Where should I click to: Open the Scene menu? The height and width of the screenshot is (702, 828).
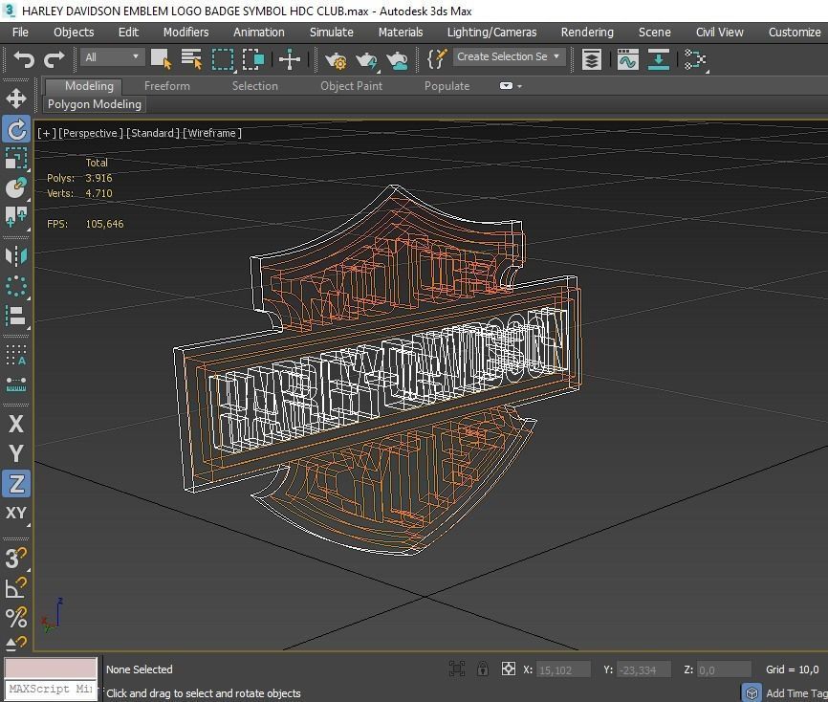click(654, 32)
